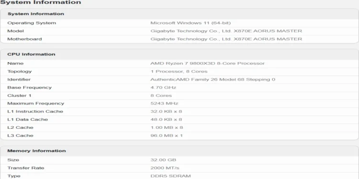Click the L1 Instruction Cache label
The width and height of the screenshot is (359, 179).
(x=35, y=111)
